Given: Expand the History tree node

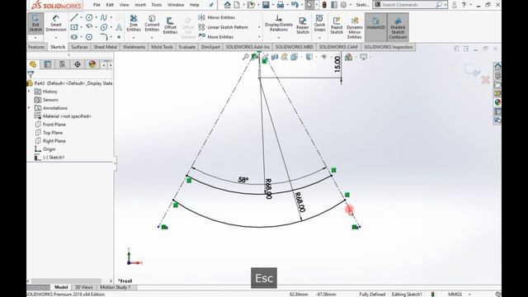Looking at the screenshot, I should pyautogui.click(x=29, y=92).
